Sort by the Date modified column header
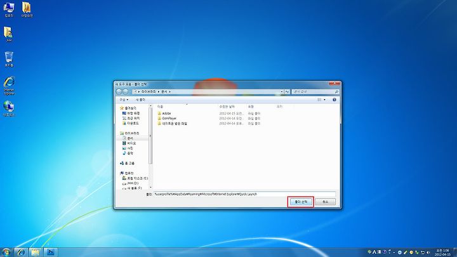Screen dimensions: 457x257 pyautogui.click(x=232, y=107)
